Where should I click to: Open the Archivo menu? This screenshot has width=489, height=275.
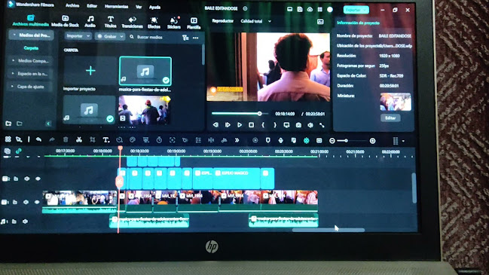click(x=72, y=5)
